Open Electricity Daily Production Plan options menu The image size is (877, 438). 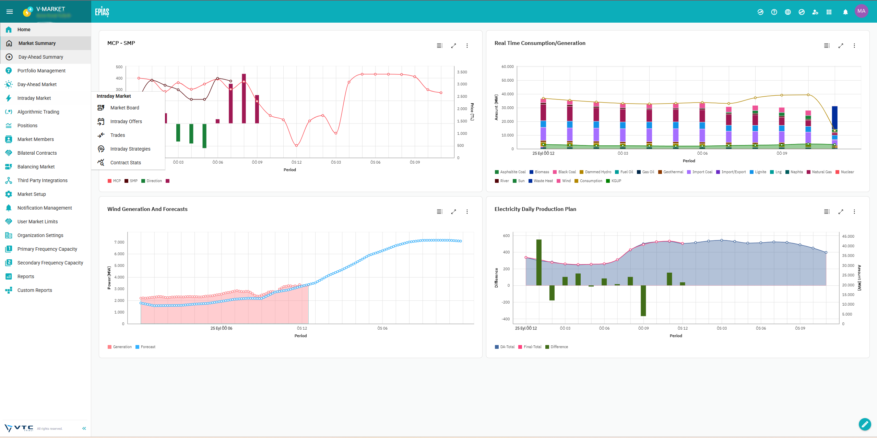coord(854,212)
